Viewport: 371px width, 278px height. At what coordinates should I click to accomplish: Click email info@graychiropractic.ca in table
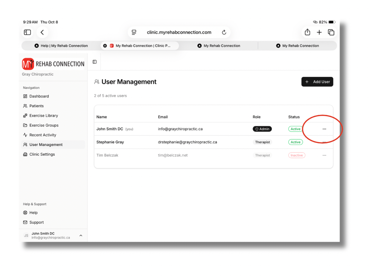coord(180,129)
